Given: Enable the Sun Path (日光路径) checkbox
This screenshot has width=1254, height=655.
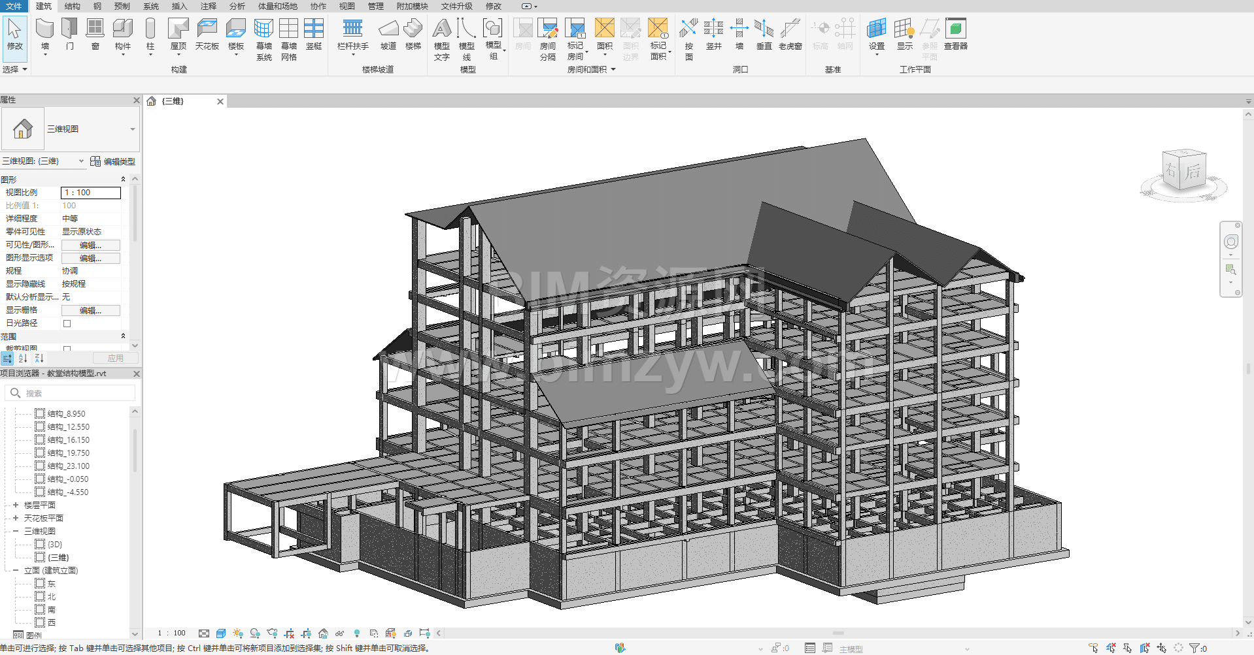Looking at the screenshot, I should [x=67, y=323].
